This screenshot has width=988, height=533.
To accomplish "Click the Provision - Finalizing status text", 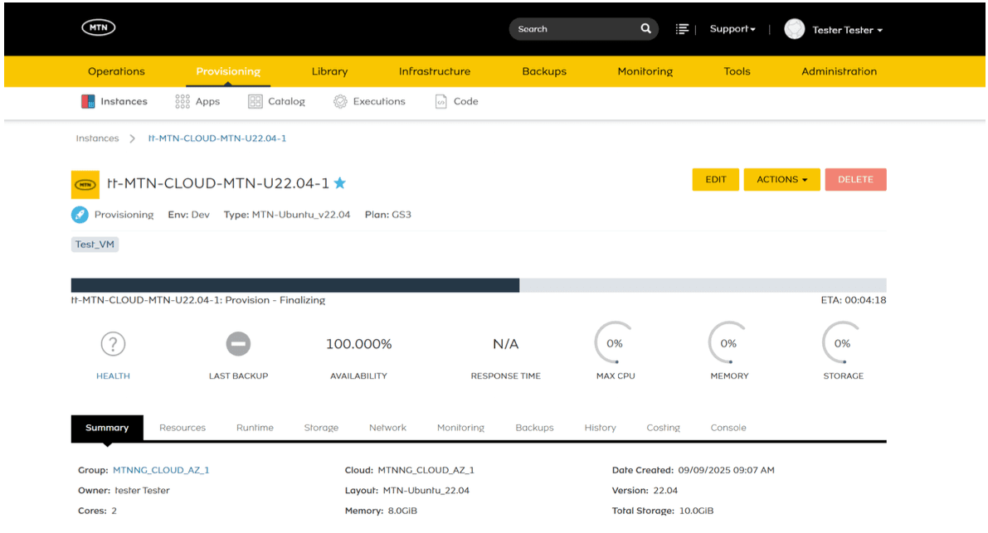I will coord(275,300).
